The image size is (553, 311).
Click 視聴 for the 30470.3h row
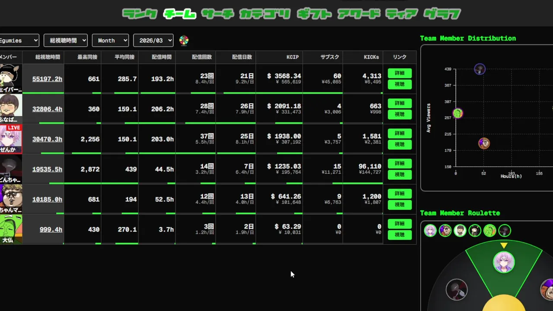[400, 144]
